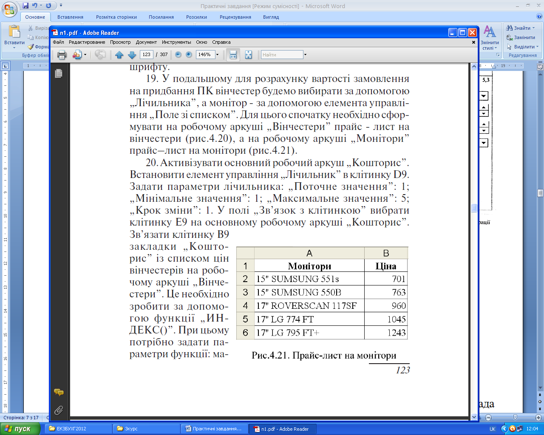Switch to Розмітка сторінки tab in Word

116,17
